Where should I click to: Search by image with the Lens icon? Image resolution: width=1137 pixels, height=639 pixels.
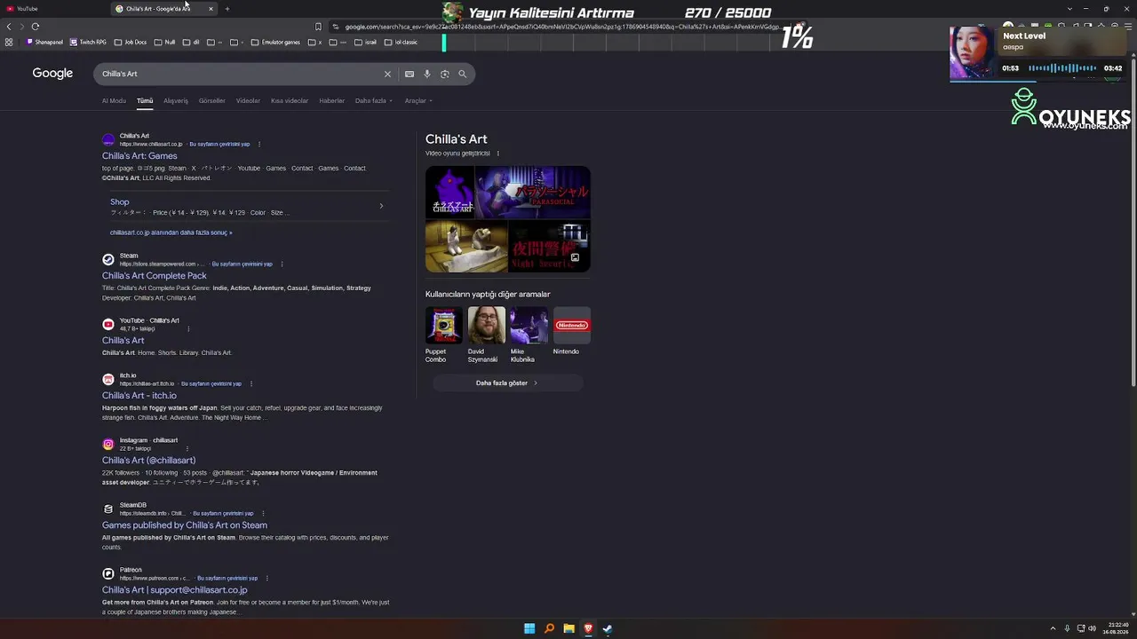coord(445,74)
